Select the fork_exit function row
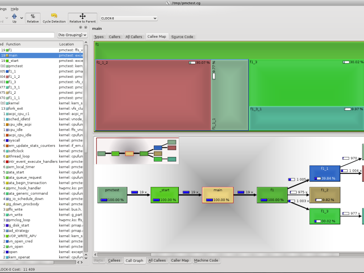This screenshot has width=364, height=273. 41,108
